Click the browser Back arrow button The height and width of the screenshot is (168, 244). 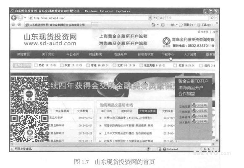(x=14, y=18)
